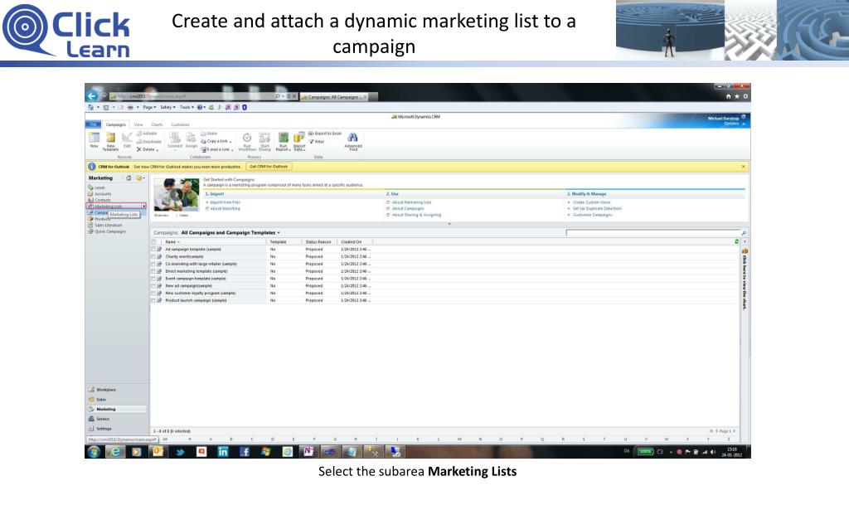Click the New Template ribbon icon
This screenshot has height=515, width=849.
109,138
